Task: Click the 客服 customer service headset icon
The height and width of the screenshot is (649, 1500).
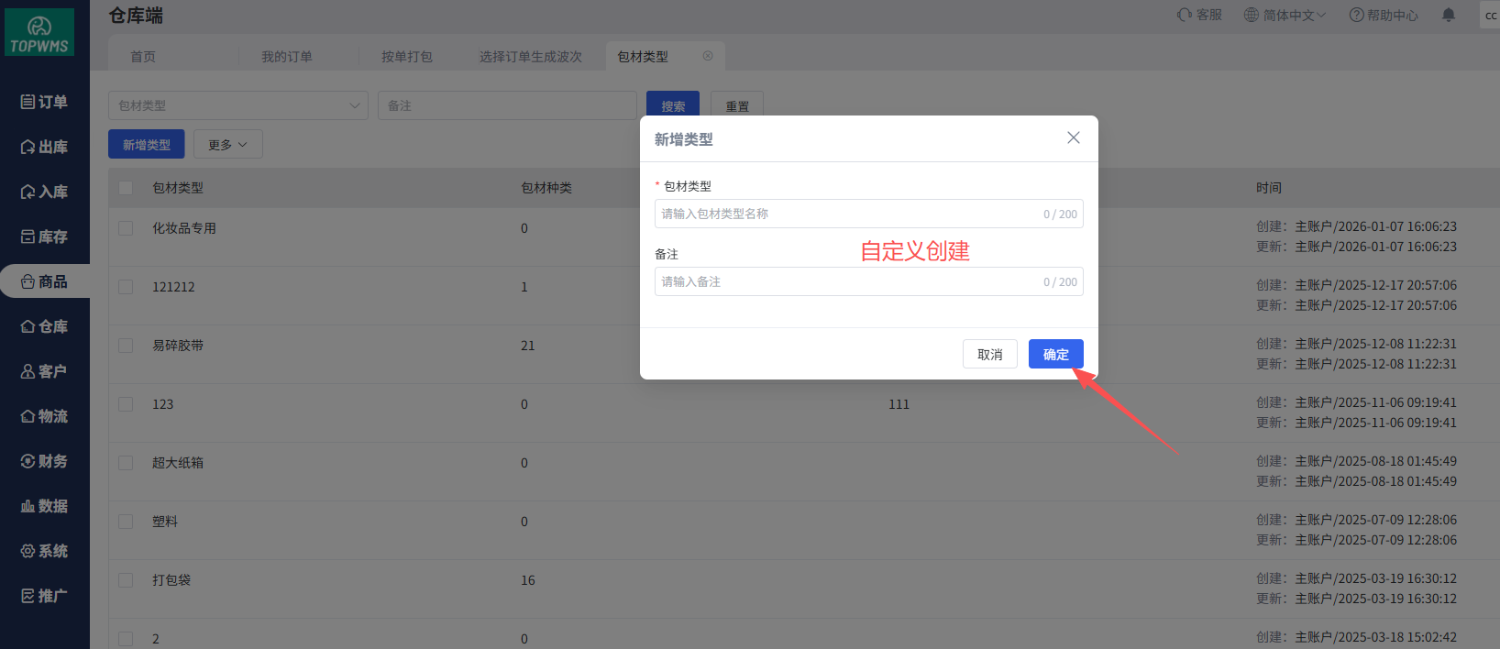Action: pyautogui.click(x=1185, y=15)
